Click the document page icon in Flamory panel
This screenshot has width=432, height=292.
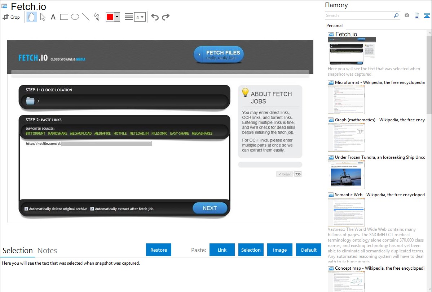click(417, 15)
